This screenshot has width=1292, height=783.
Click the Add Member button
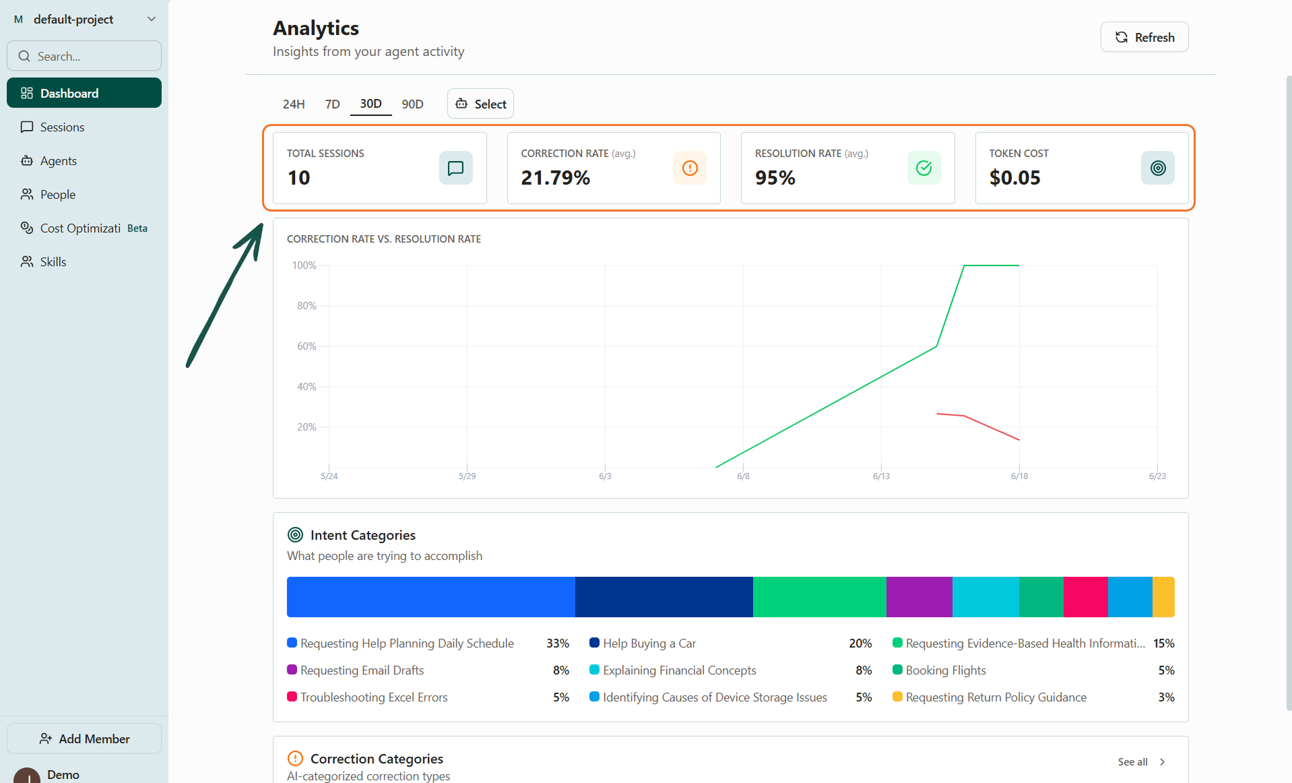tap(84, 739)
